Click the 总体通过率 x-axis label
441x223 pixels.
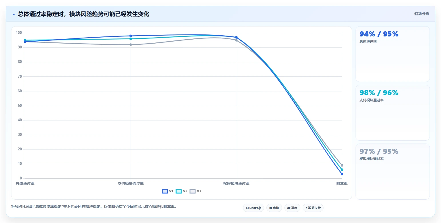click(x=25, y=183)
